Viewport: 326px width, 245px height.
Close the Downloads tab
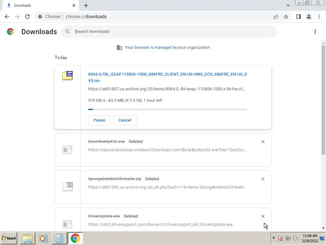point(74,5)
